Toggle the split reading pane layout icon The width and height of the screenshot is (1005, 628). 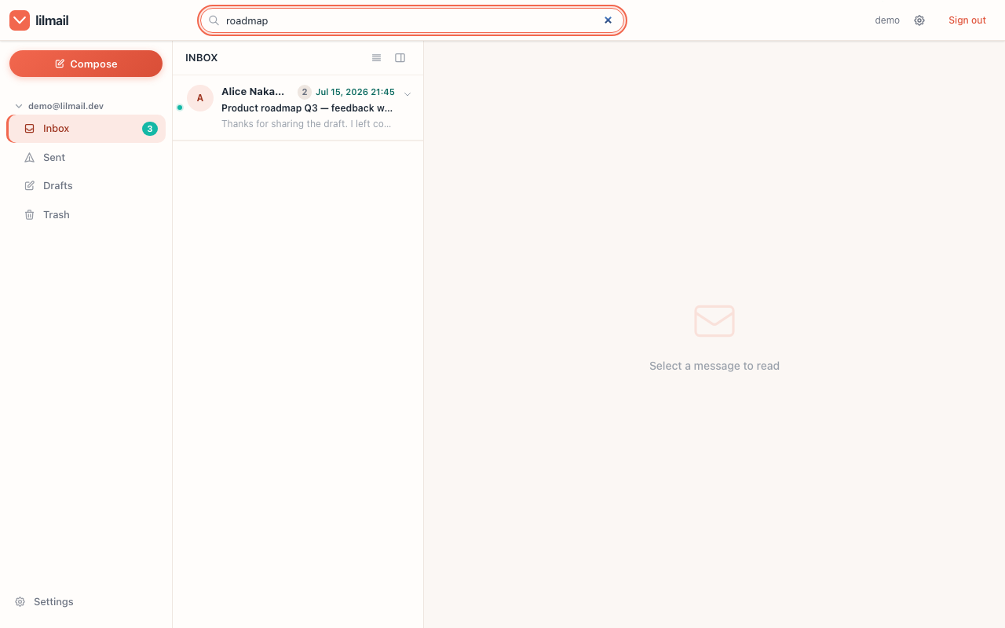click(400, 58)
